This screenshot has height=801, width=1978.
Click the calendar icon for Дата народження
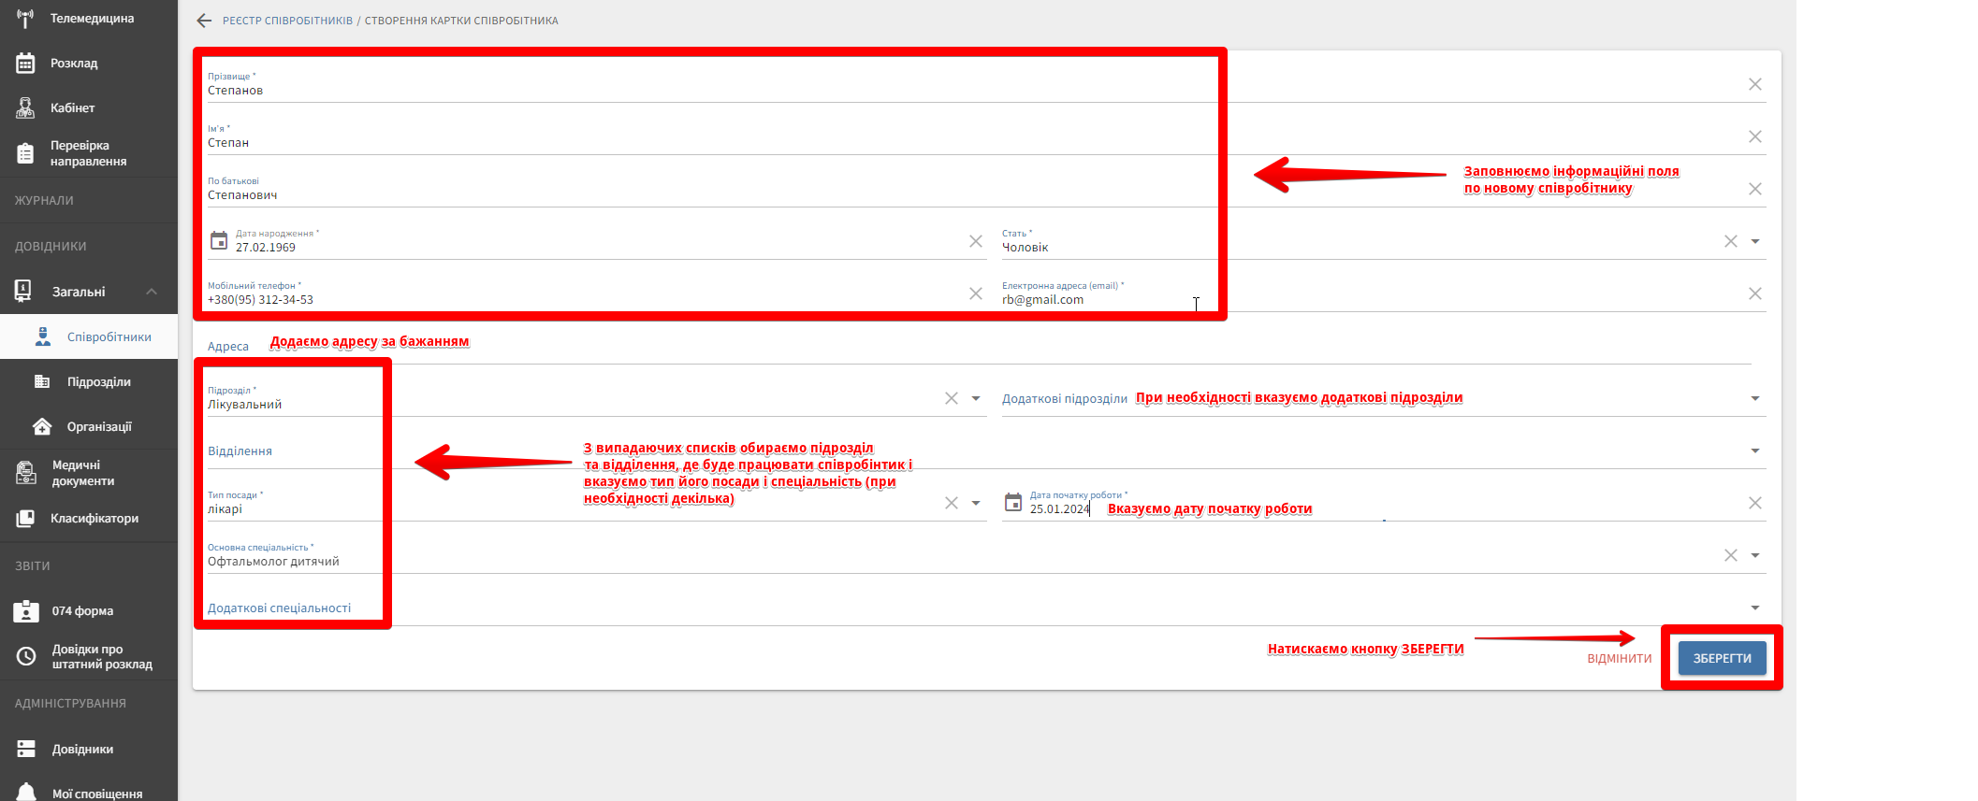tap(219, 241)
